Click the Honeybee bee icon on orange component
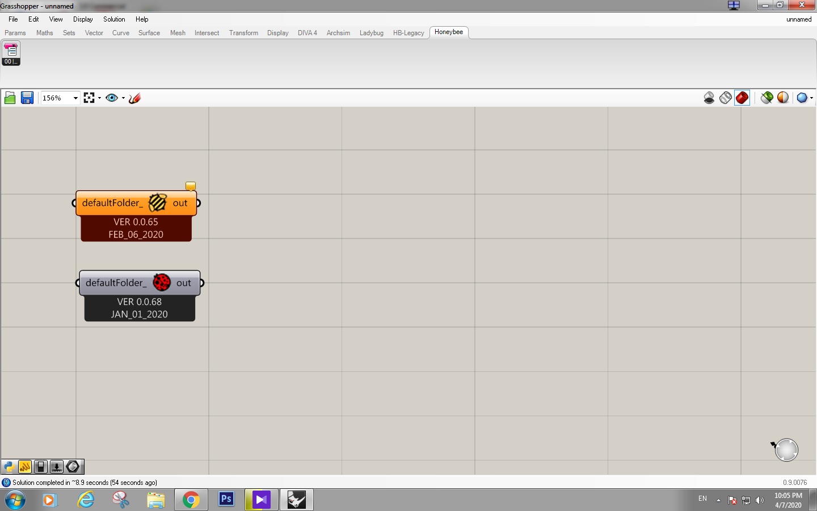 [x=158, y=203]
